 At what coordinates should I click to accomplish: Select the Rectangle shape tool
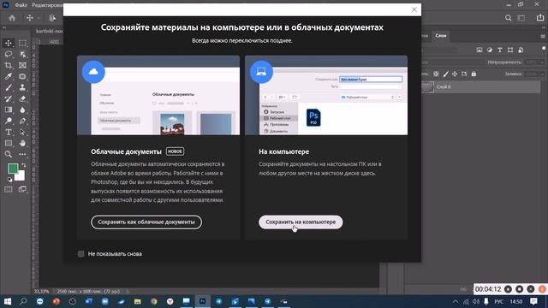pyautogui.click(x=9, y=143)
